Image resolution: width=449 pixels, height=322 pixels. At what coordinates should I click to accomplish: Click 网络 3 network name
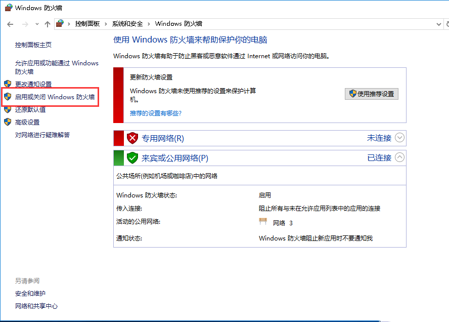click(283, 223)
